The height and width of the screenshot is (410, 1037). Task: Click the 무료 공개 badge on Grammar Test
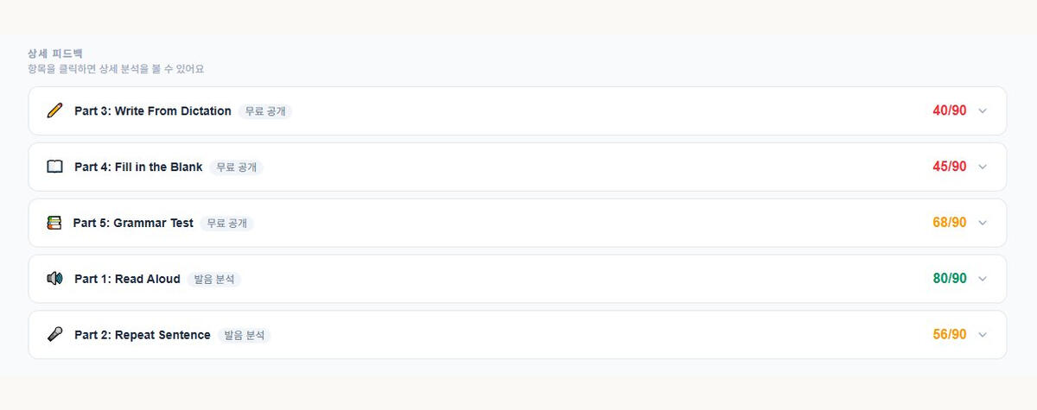(226, 224)
